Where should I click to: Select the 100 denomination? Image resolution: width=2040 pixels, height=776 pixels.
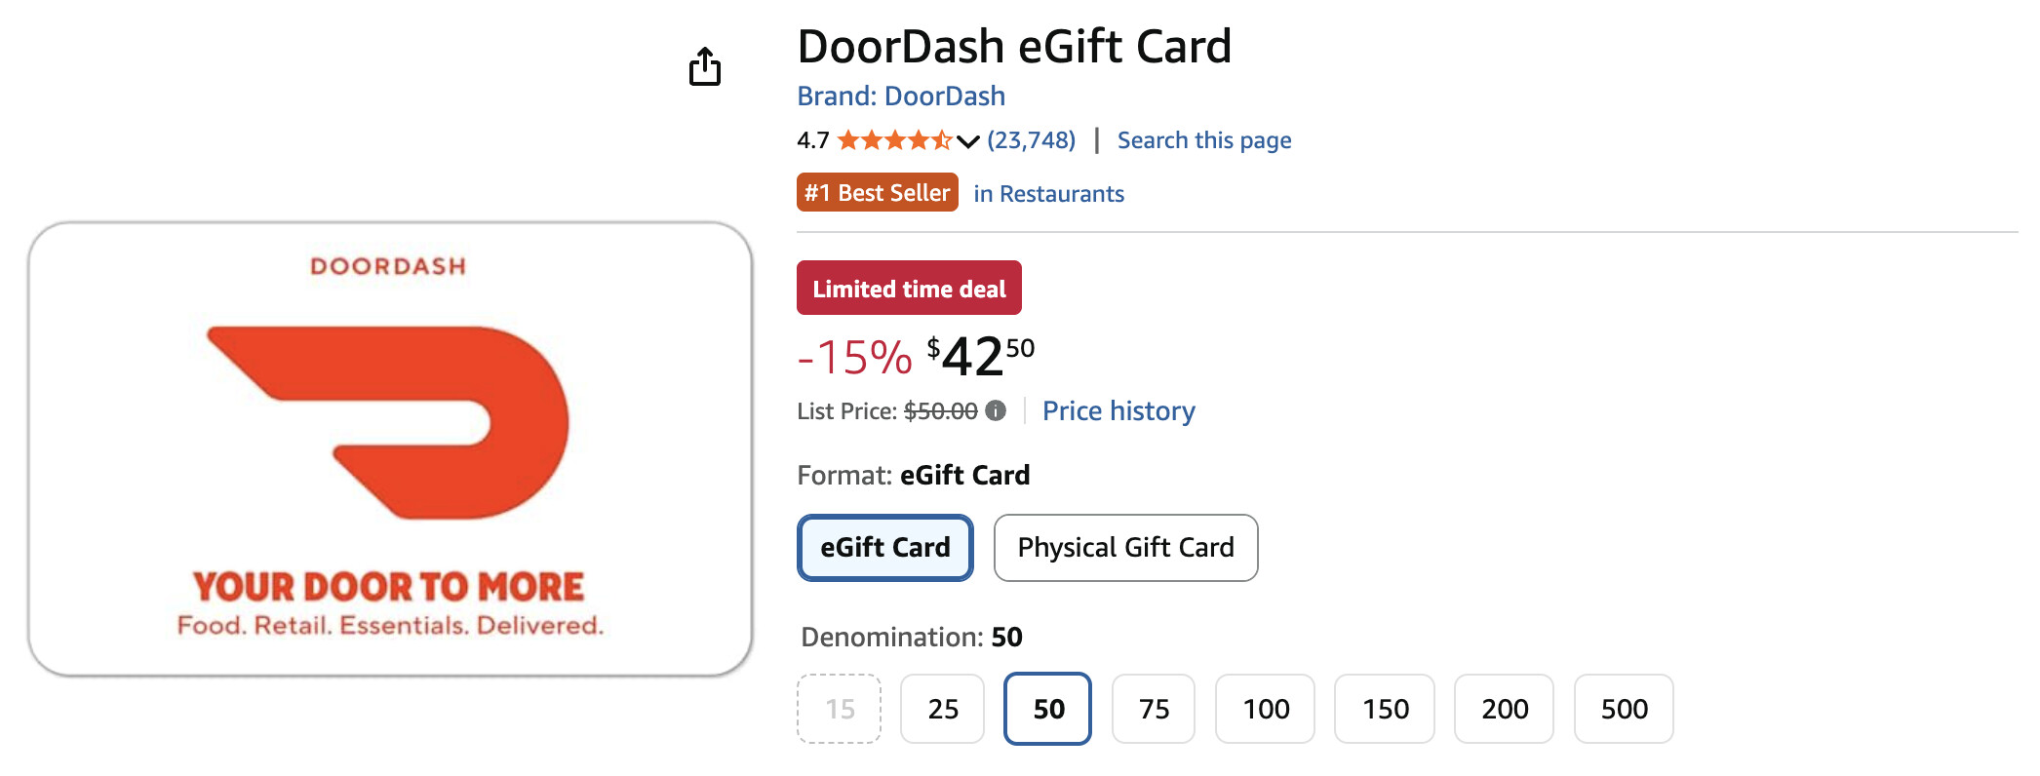click(x=1265, y=709)
